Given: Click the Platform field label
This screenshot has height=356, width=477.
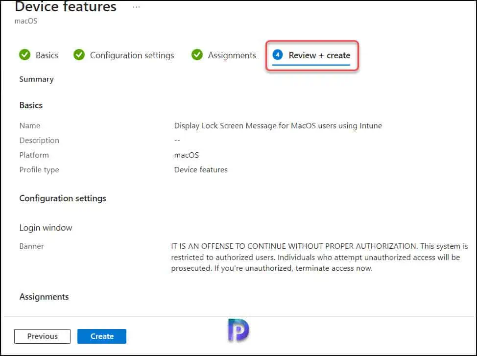Looking at the screenshot, I should tap(34, 155).
